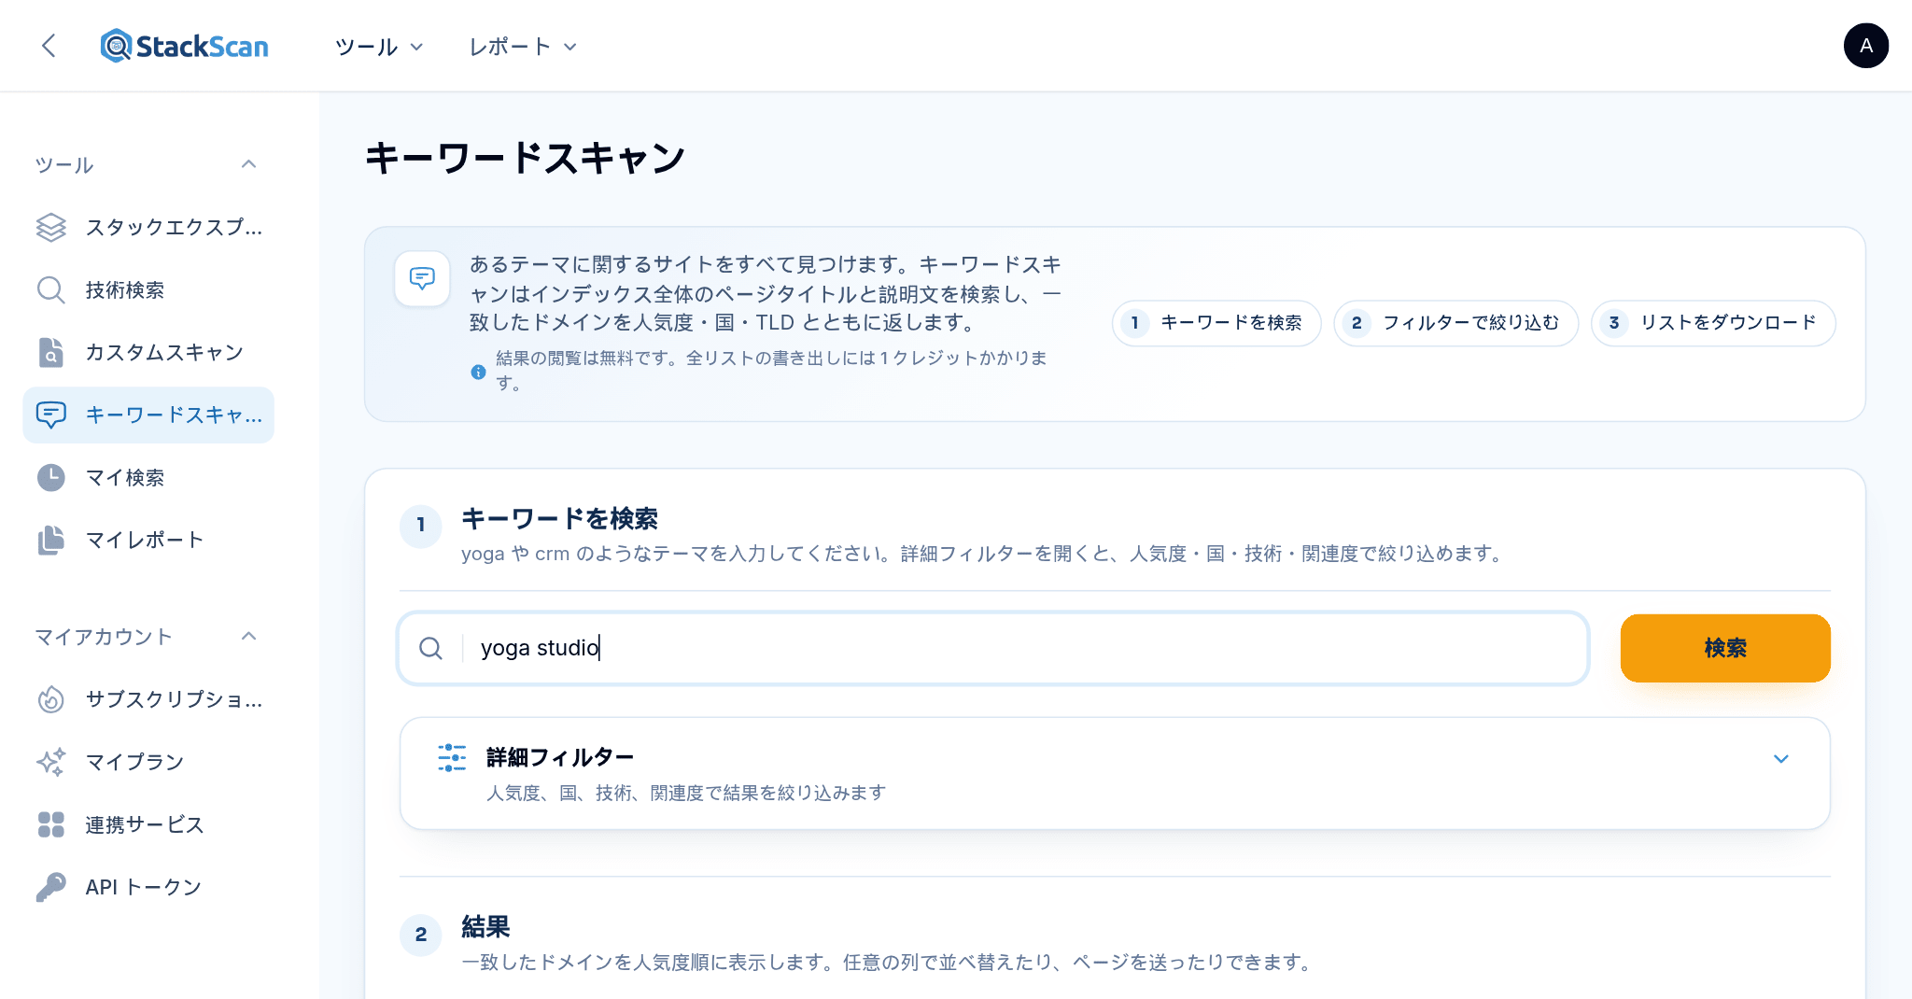Open the StackScan logo home
1912x999 pixels.
click(x=185, y=46)
